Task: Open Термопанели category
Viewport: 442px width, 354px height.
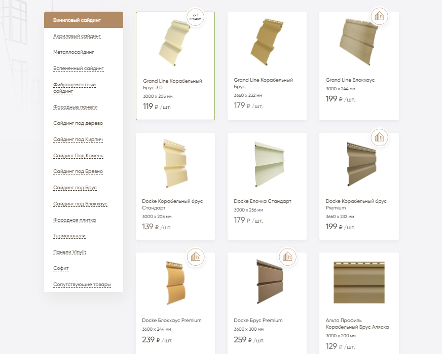Action: tap(69, 236)
